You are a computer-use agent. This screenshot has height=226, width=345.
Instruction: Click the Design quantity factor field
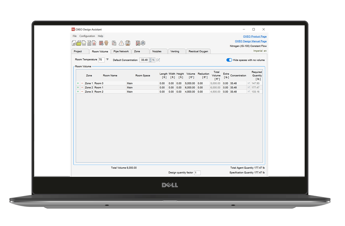[x=198, y=173]
